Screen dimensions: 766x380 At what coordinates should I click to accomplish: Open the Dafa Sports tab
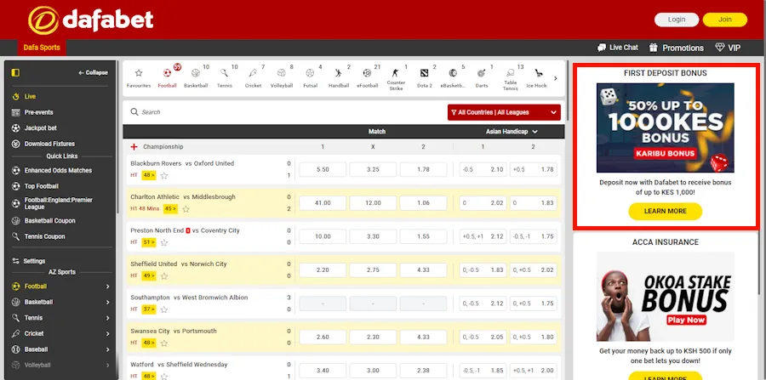[42, 48]
